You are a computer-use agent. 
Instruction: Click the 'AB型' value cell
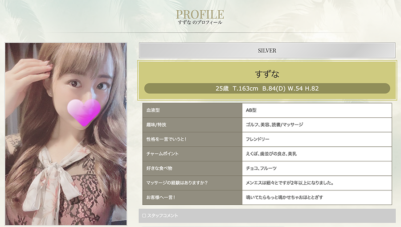click(x=317, y=110)
